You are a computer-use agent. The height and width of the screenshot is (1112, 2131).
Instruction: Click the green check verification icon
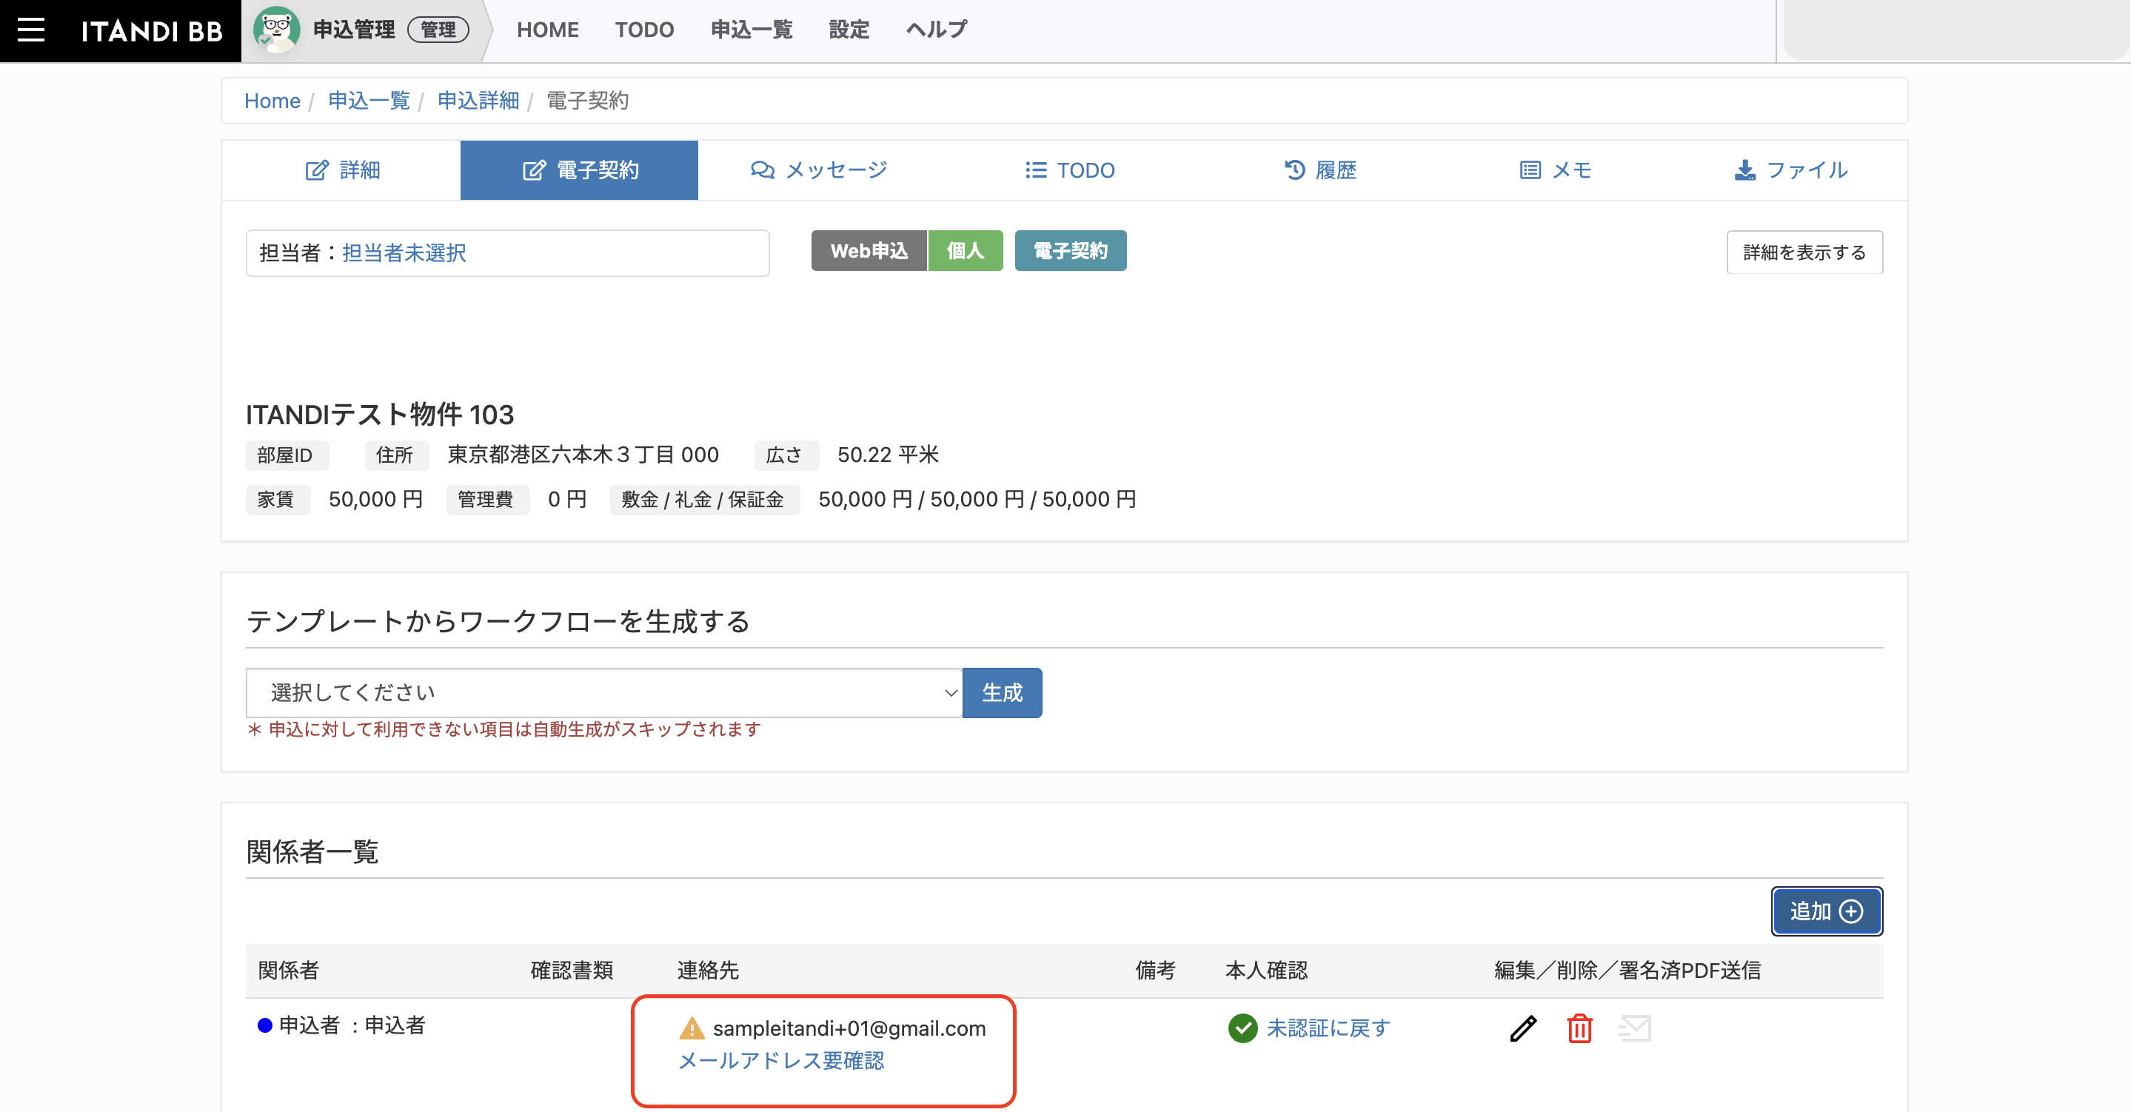pyautogui.click(x=1242, y=1028)
